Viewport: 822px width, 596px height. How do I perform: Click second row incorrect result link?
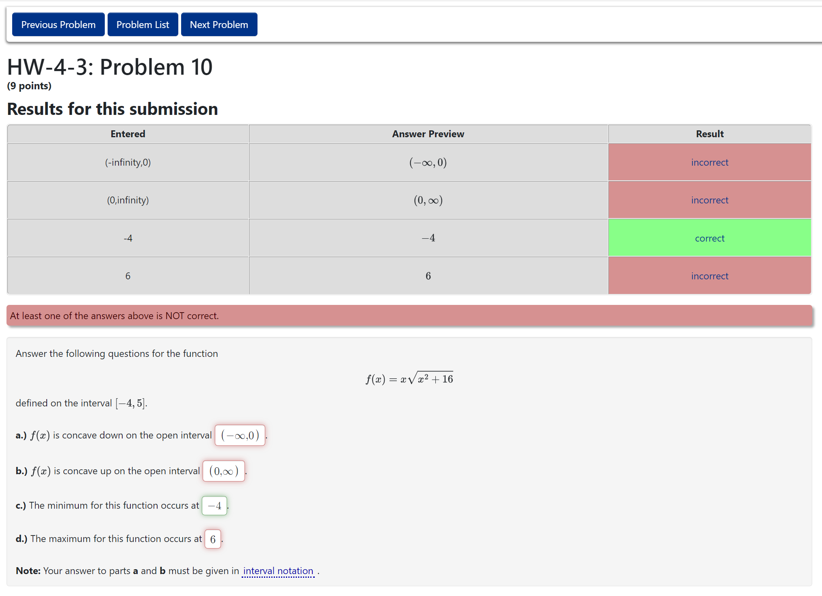coord(709,200)
